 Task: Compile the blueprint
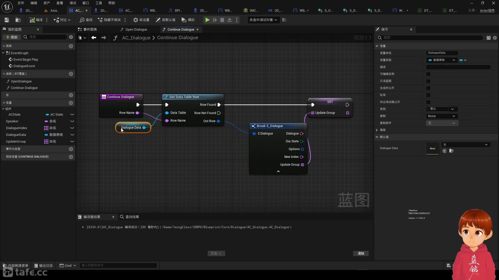pyautogui.click(x=36, y=20)
